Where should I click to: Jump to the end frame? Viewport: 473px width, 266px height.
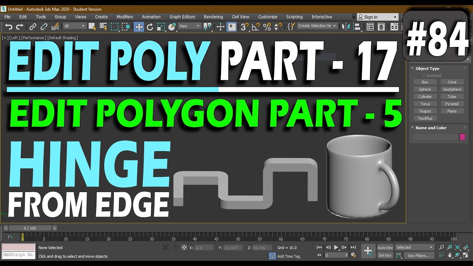tap(353, 248)
